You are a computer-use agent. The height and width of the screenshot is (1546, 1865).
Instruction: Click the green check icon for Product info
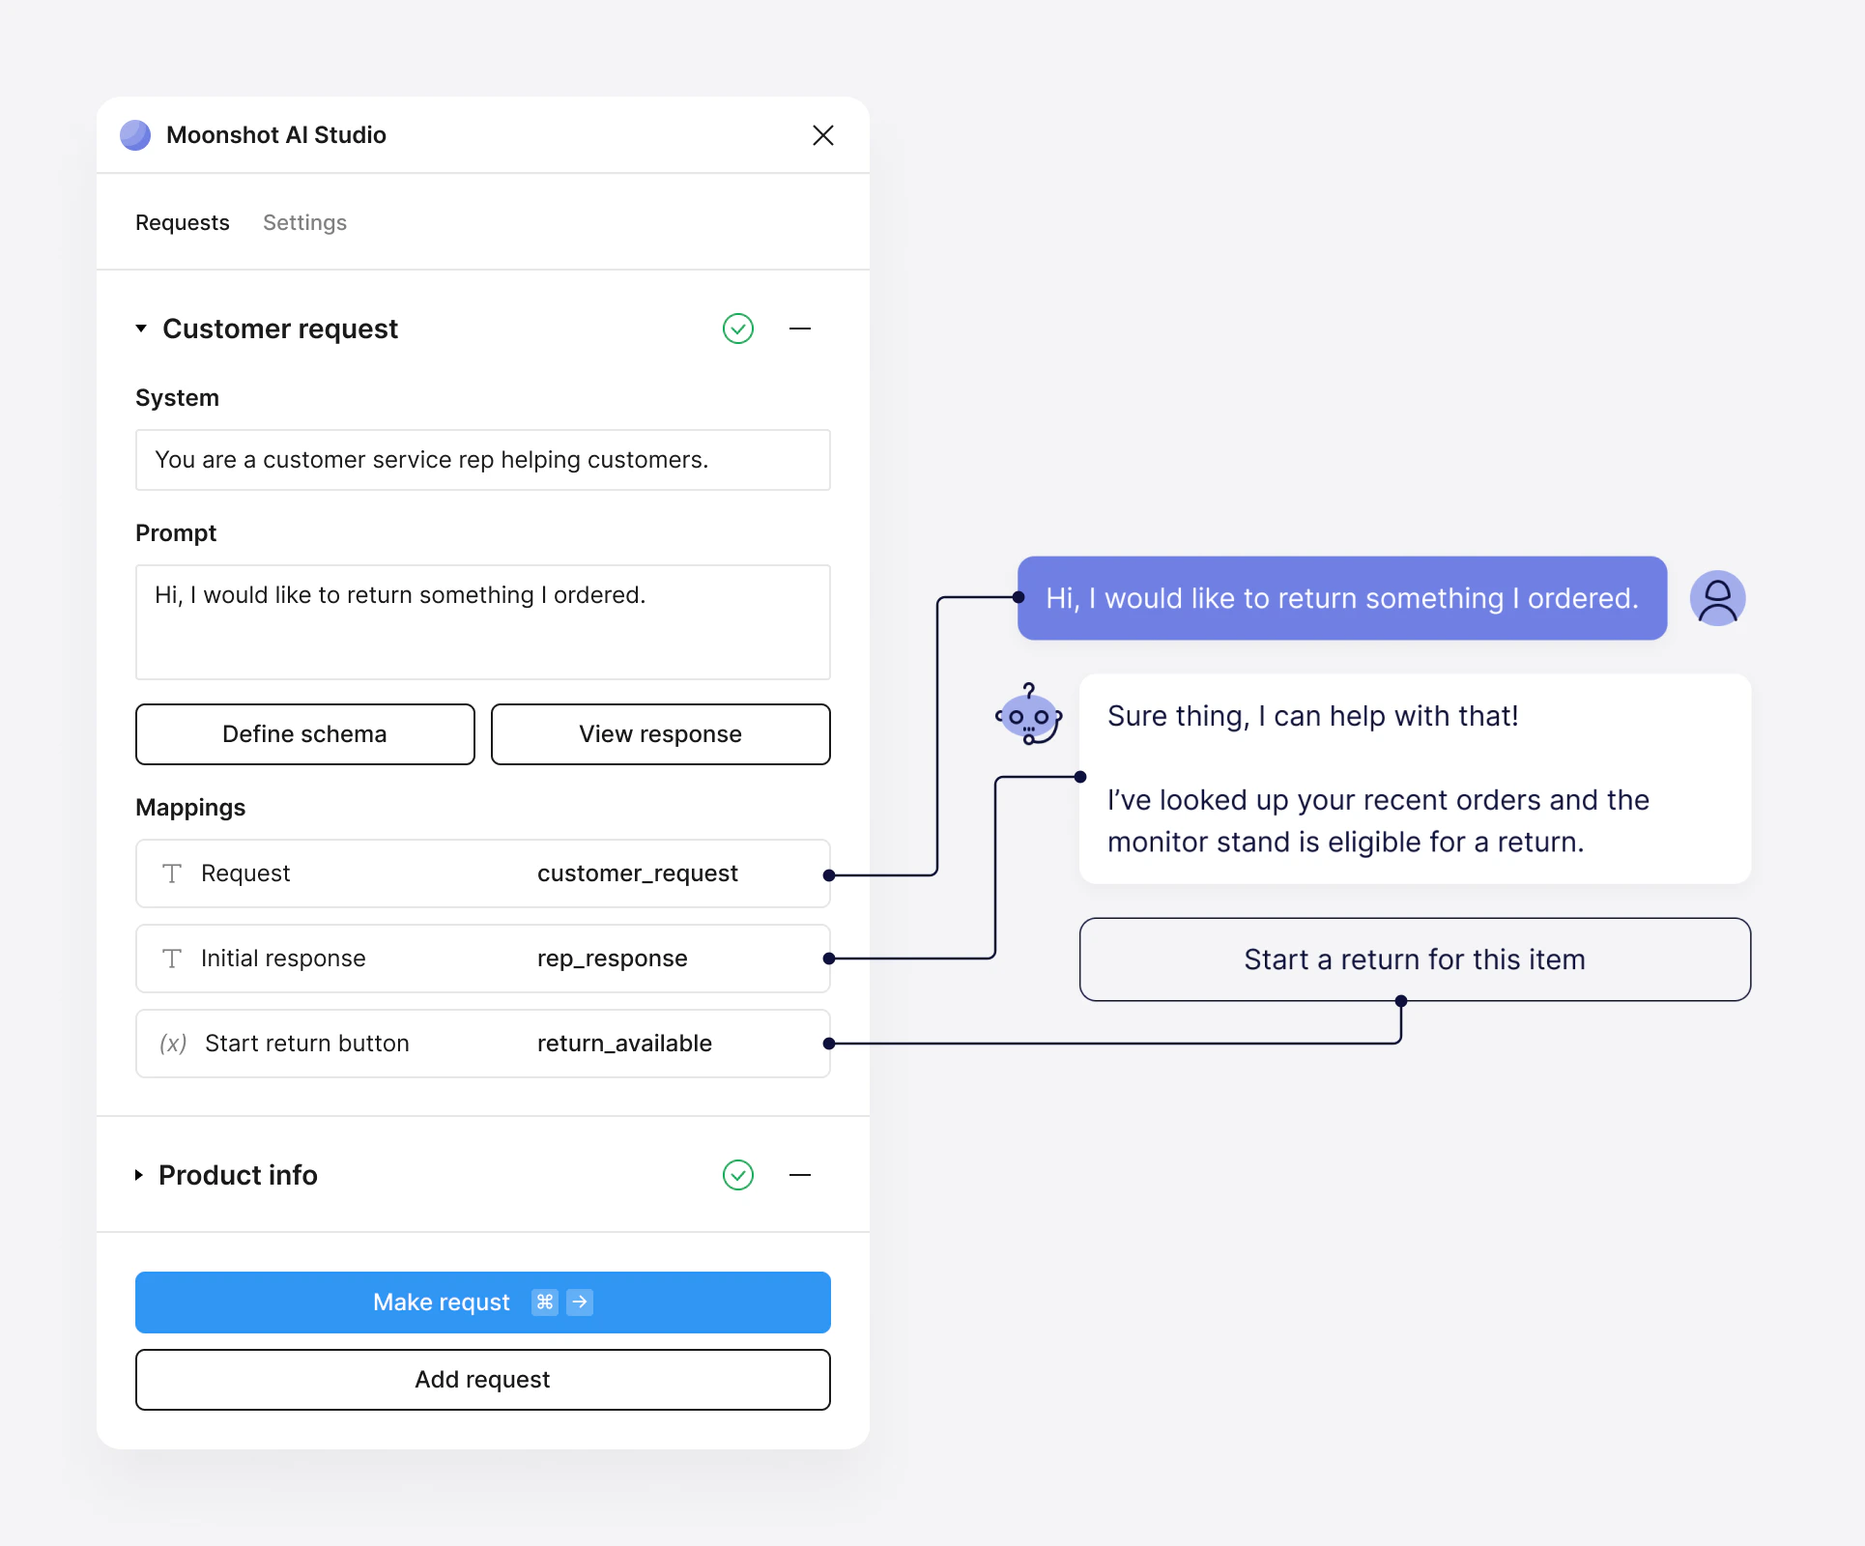pos(738,1175)
